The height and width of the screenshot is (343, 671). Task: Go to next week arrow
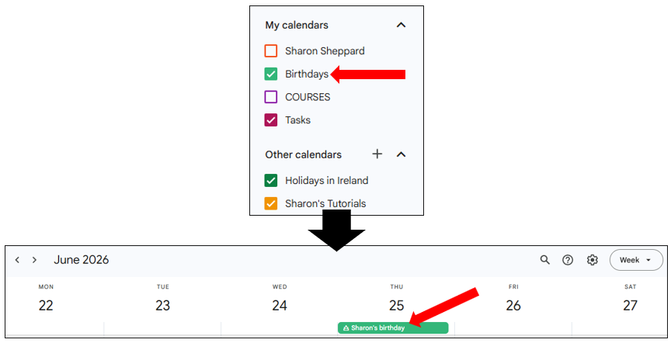(34, 260)
